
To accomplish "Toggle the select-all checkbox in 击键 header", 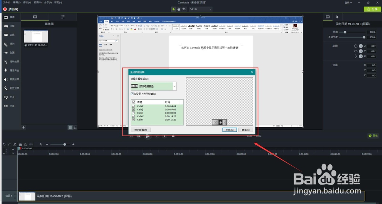I will (x=133, y=102).
